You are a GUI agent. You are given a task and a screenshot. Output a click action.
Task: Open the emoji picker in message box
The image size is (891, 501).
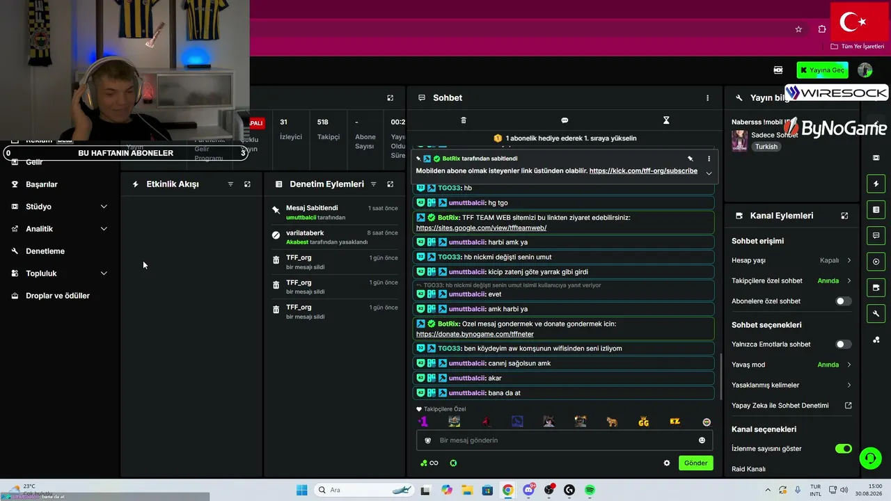tap(702, 440)
